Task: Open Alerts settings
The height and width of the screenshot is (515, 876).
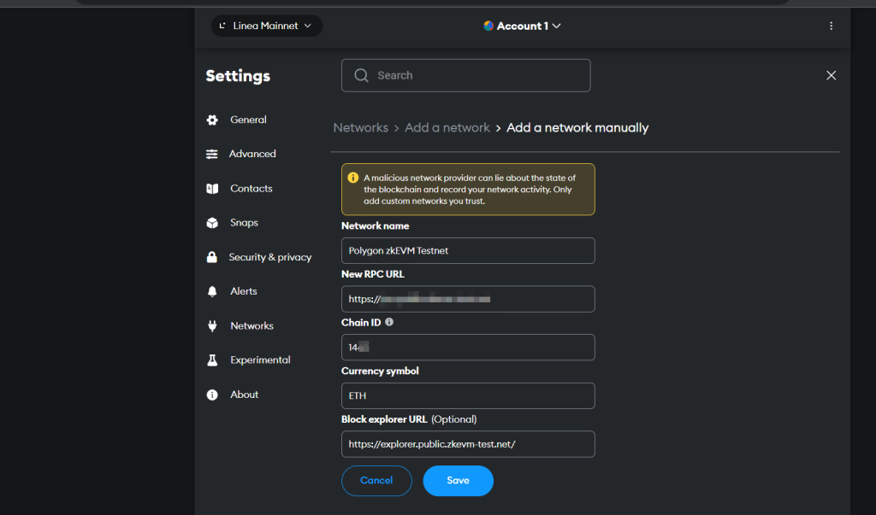Action: point(244,291)
